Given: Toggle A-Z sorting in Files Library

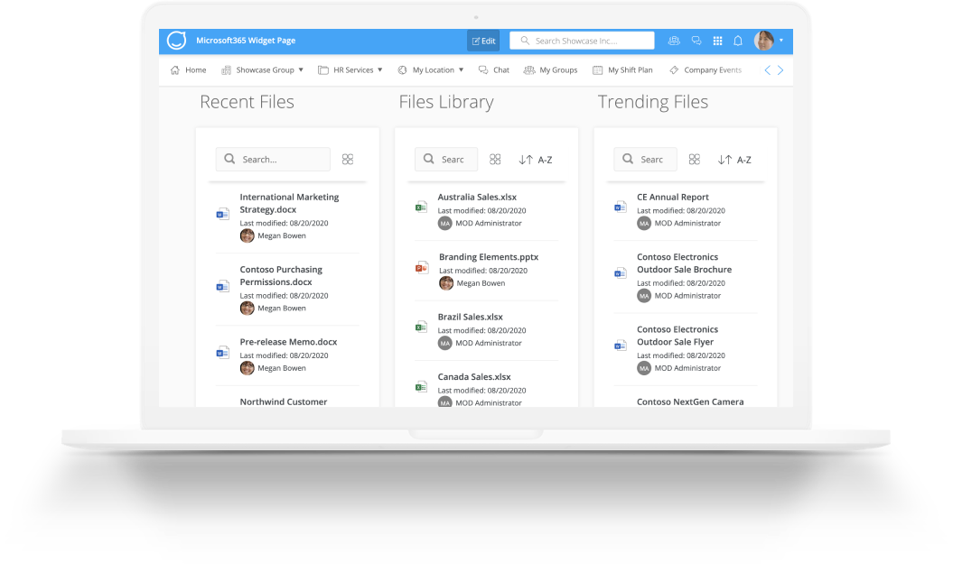Looking at the screenshot, I should (x=536, y=159).
